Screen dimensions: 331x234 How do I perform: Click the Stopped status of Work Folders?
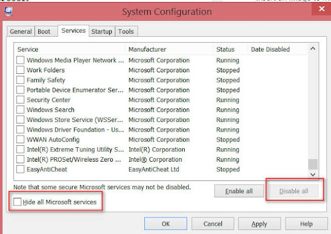[228, 70]
